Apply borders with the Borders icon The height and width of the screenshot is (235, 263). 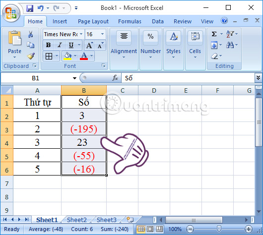point(49,56)
